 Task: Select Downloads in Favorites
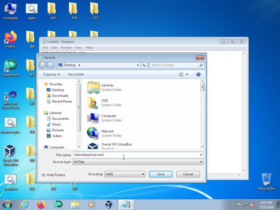click(x=57, y=96)
